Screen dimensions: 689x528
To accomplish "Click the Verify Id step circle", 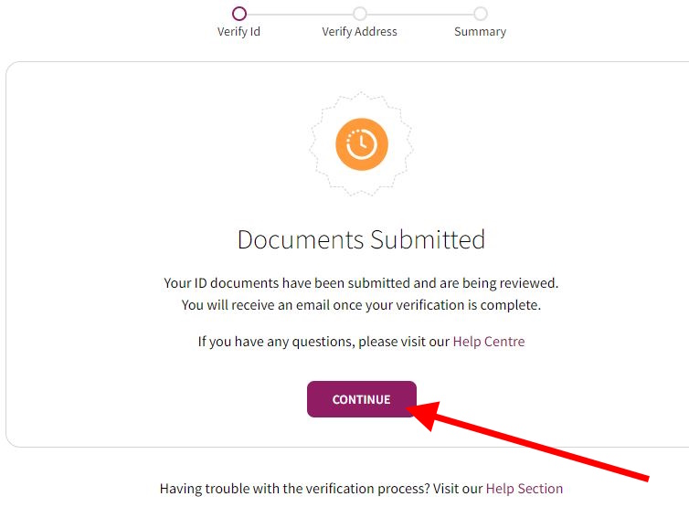I will (x=239, y=14).
